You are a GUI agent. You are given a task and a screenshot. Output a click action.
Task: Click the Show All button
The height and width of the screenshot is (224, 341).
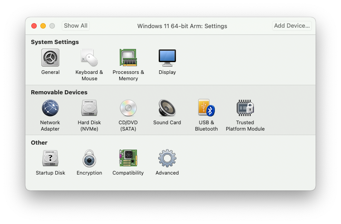tap(76, 26)
